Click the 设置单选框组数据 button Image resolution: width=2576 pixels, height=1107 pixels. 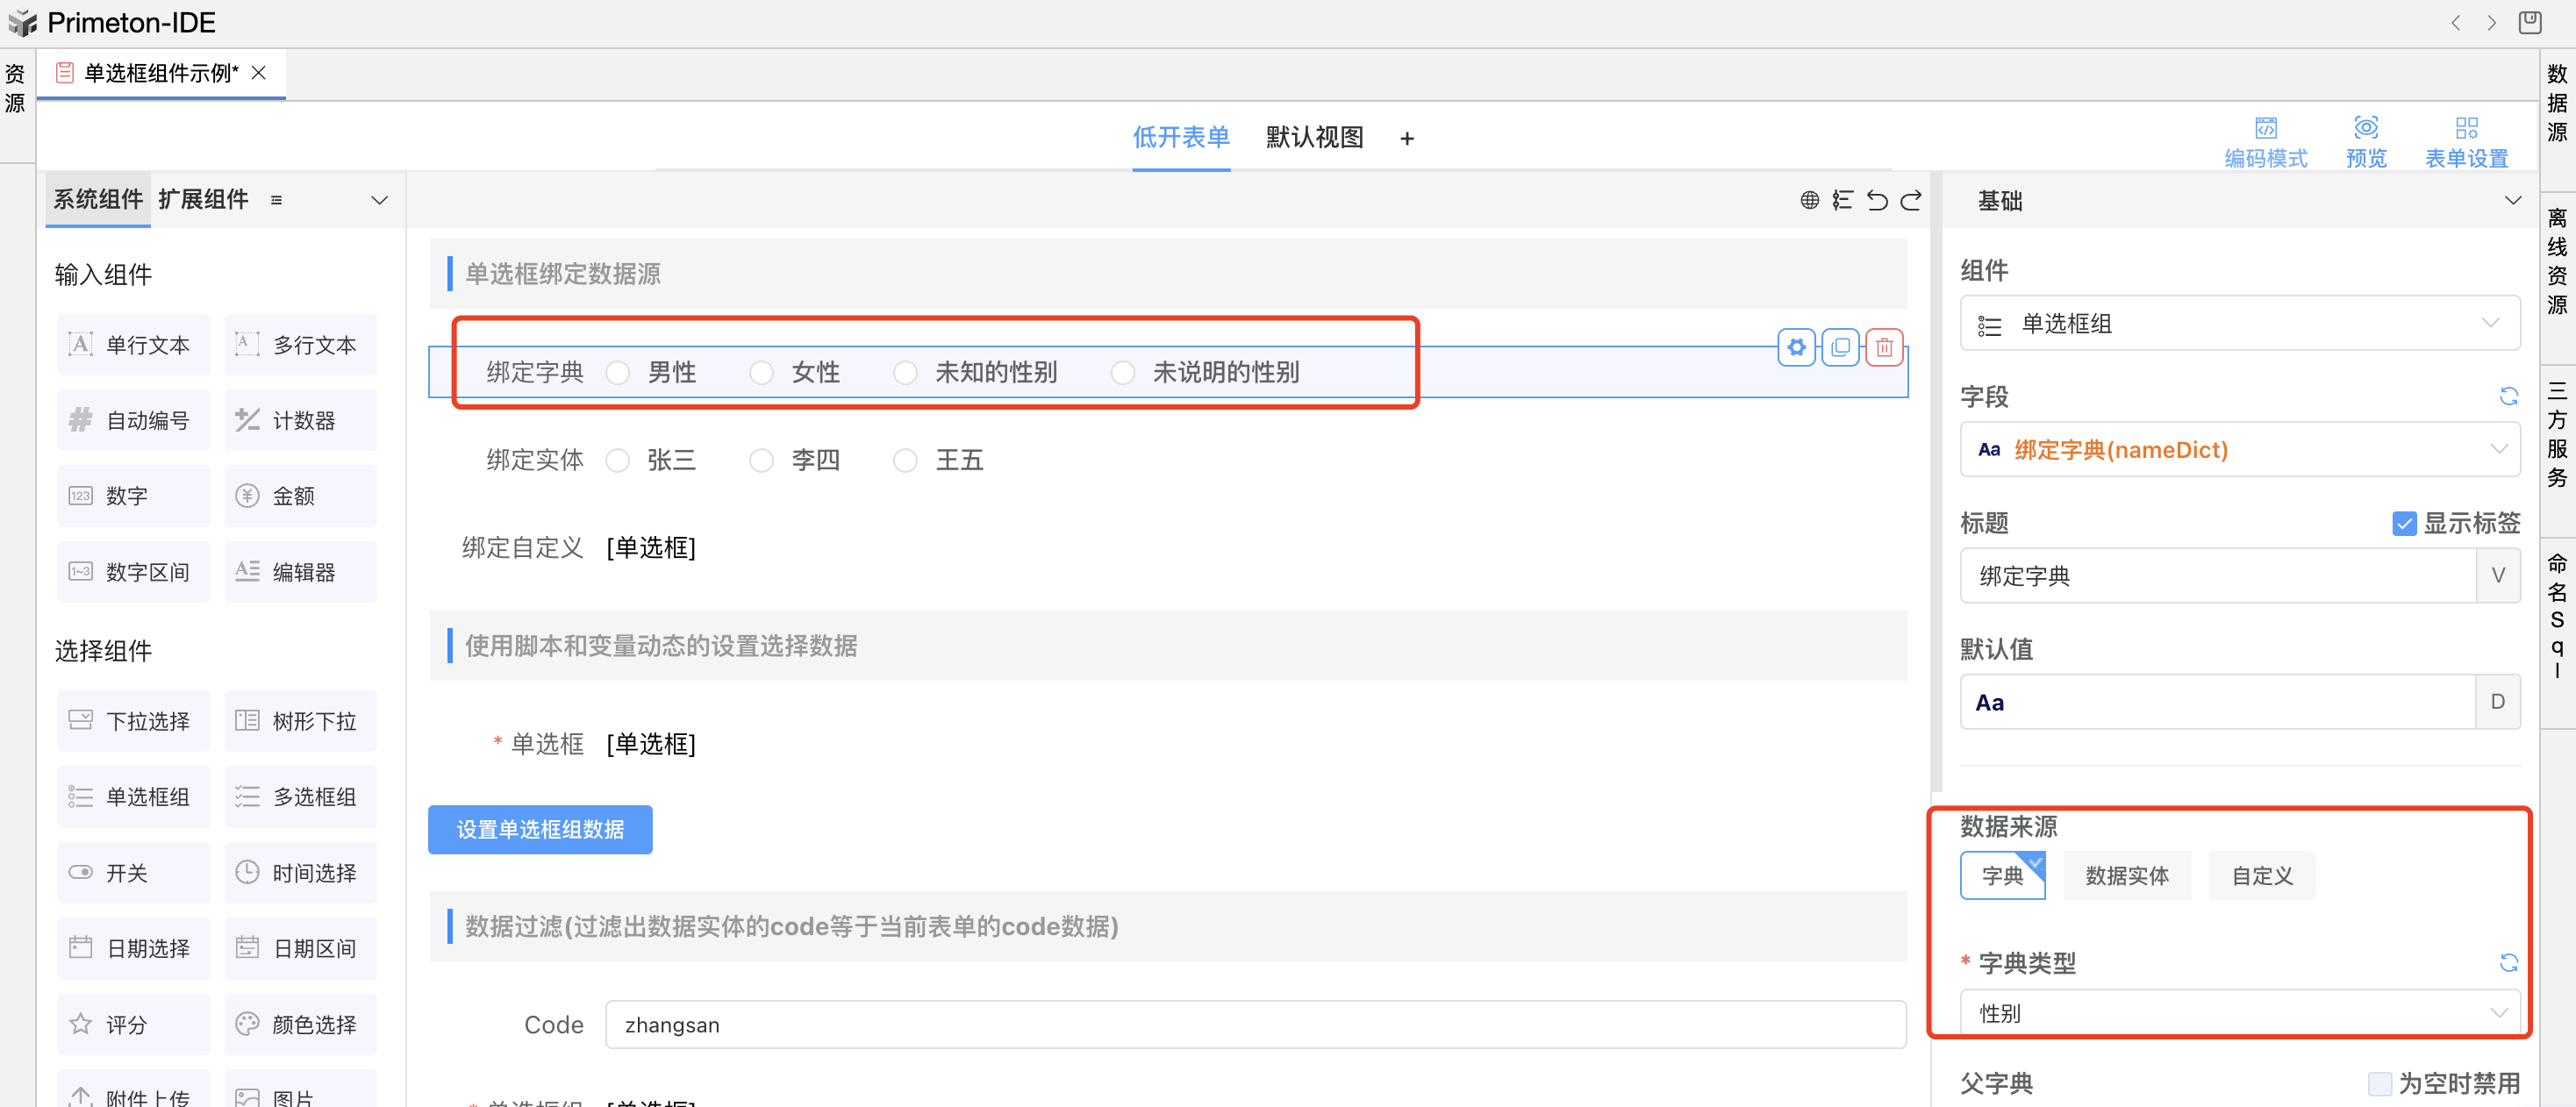coord(540,829)
